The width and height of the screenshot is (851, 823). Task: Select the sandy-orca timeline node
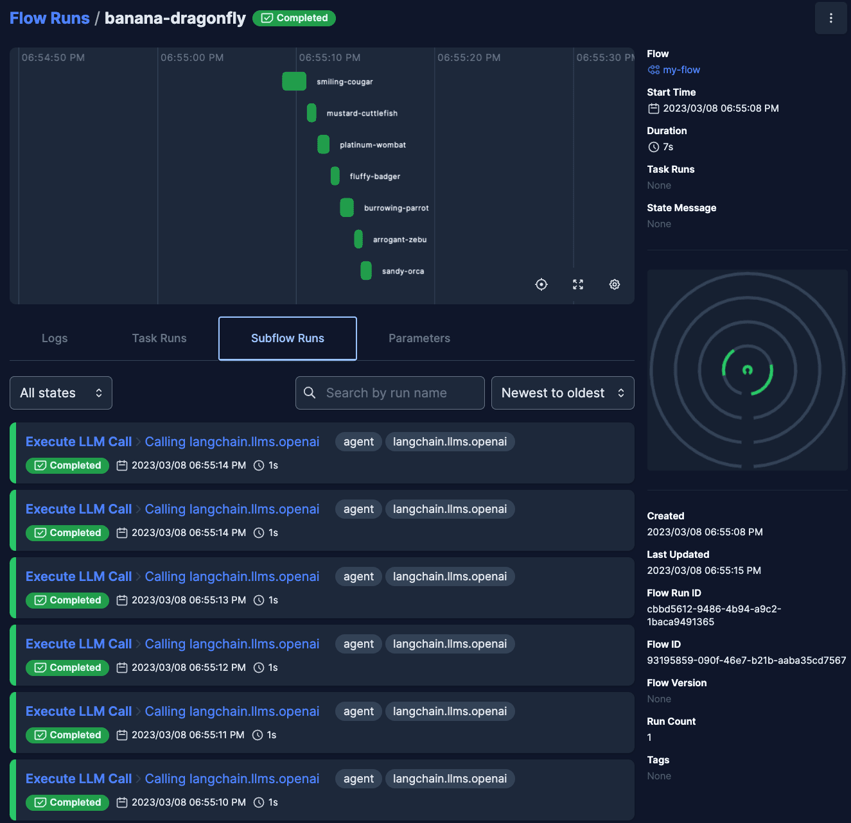coord(366,271)
